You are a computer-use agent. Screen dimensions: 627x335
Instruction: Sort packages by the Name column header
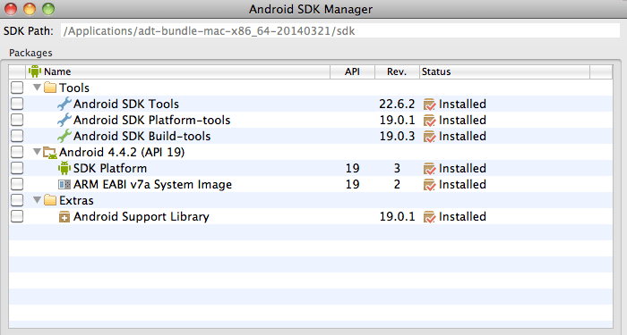[x=178, y=71]
